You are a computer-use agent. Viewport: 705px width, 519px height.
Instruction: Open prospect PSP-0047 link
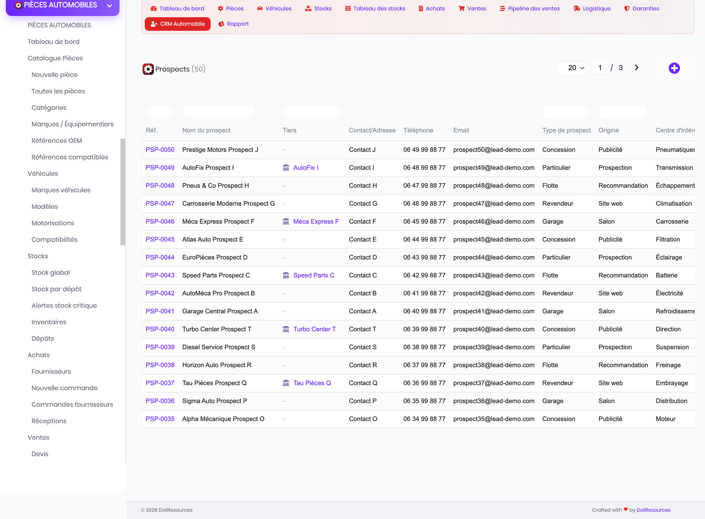(x=160, y=204)
